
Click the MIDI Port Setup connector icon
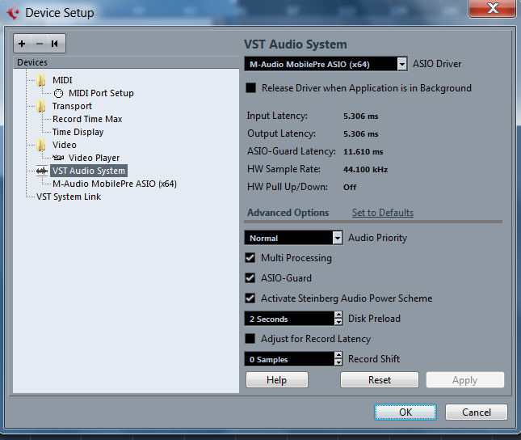pyautogui.click(x=58, y=94)
